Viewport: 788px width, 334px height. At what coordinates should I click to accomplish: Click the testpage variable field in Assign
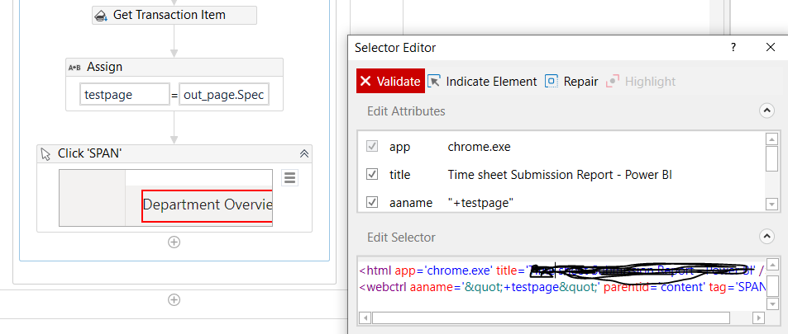[124, 95]
